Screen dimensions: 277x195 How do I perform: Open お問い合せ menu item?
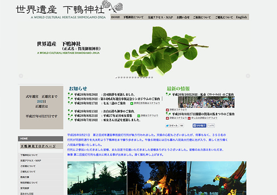click(x=183, y=17)
